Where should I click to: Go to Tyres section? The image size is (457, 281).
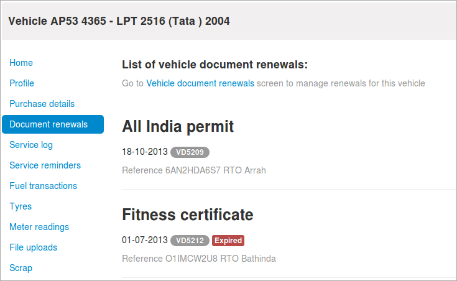click(21, 206)
